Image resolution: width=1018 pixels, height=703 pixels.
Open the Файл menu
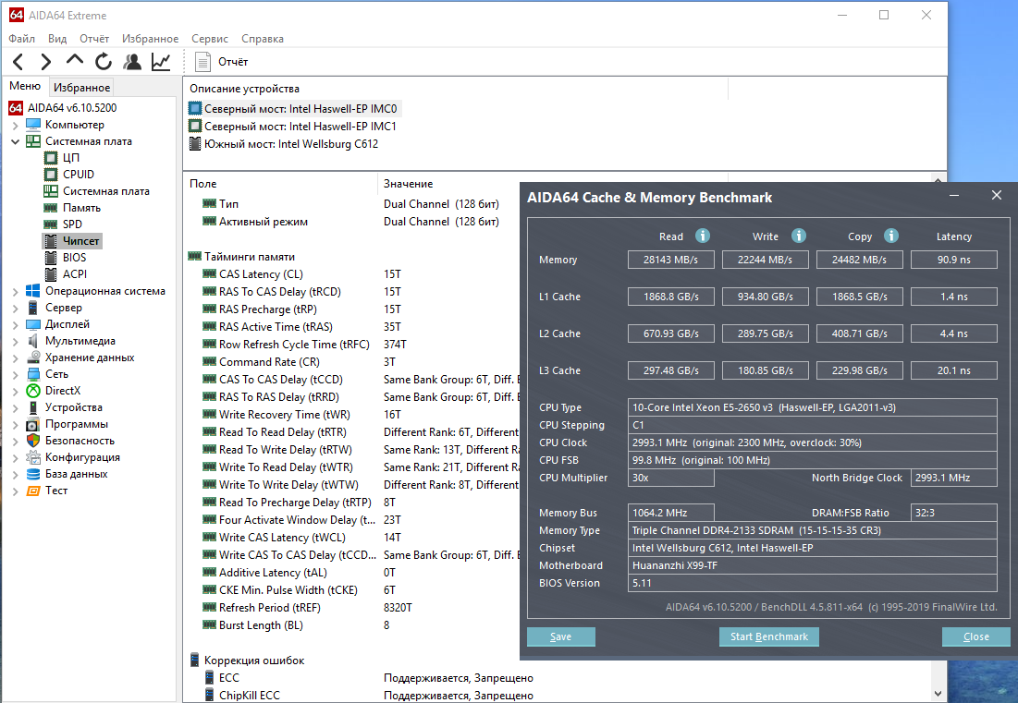[x=21, y=38]
